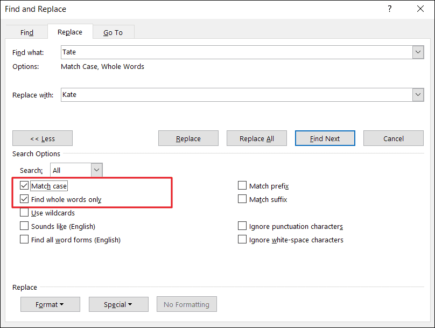
Task: Switch to the Go To tab
Action: tap(113, 32)
